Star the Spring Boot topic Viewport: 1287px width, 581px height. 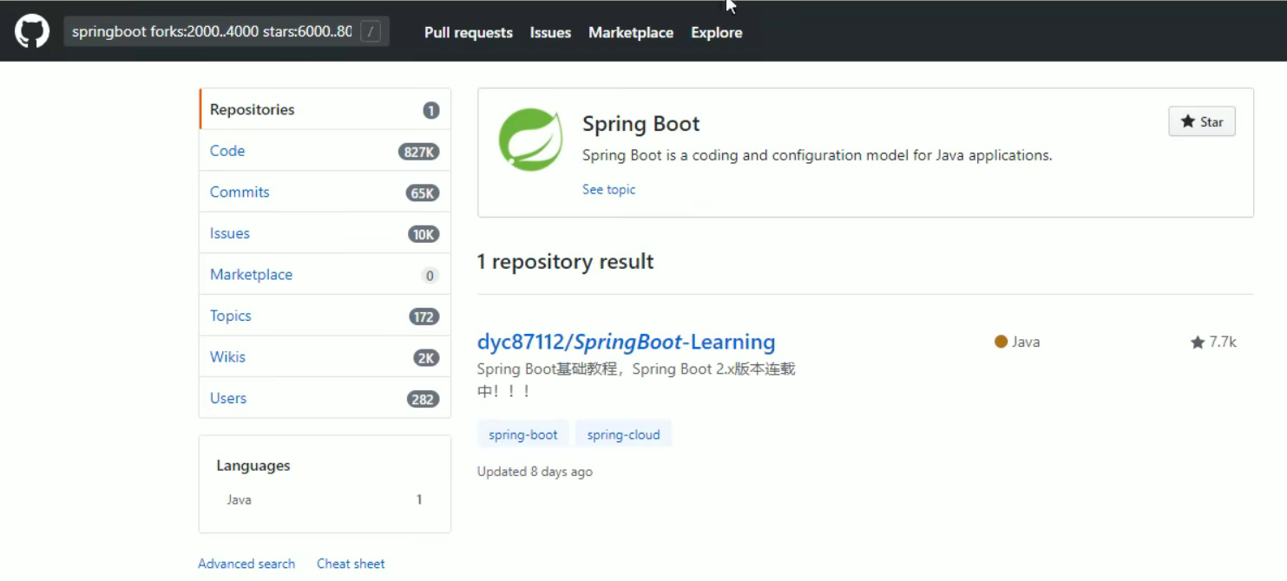point(1202,121)
